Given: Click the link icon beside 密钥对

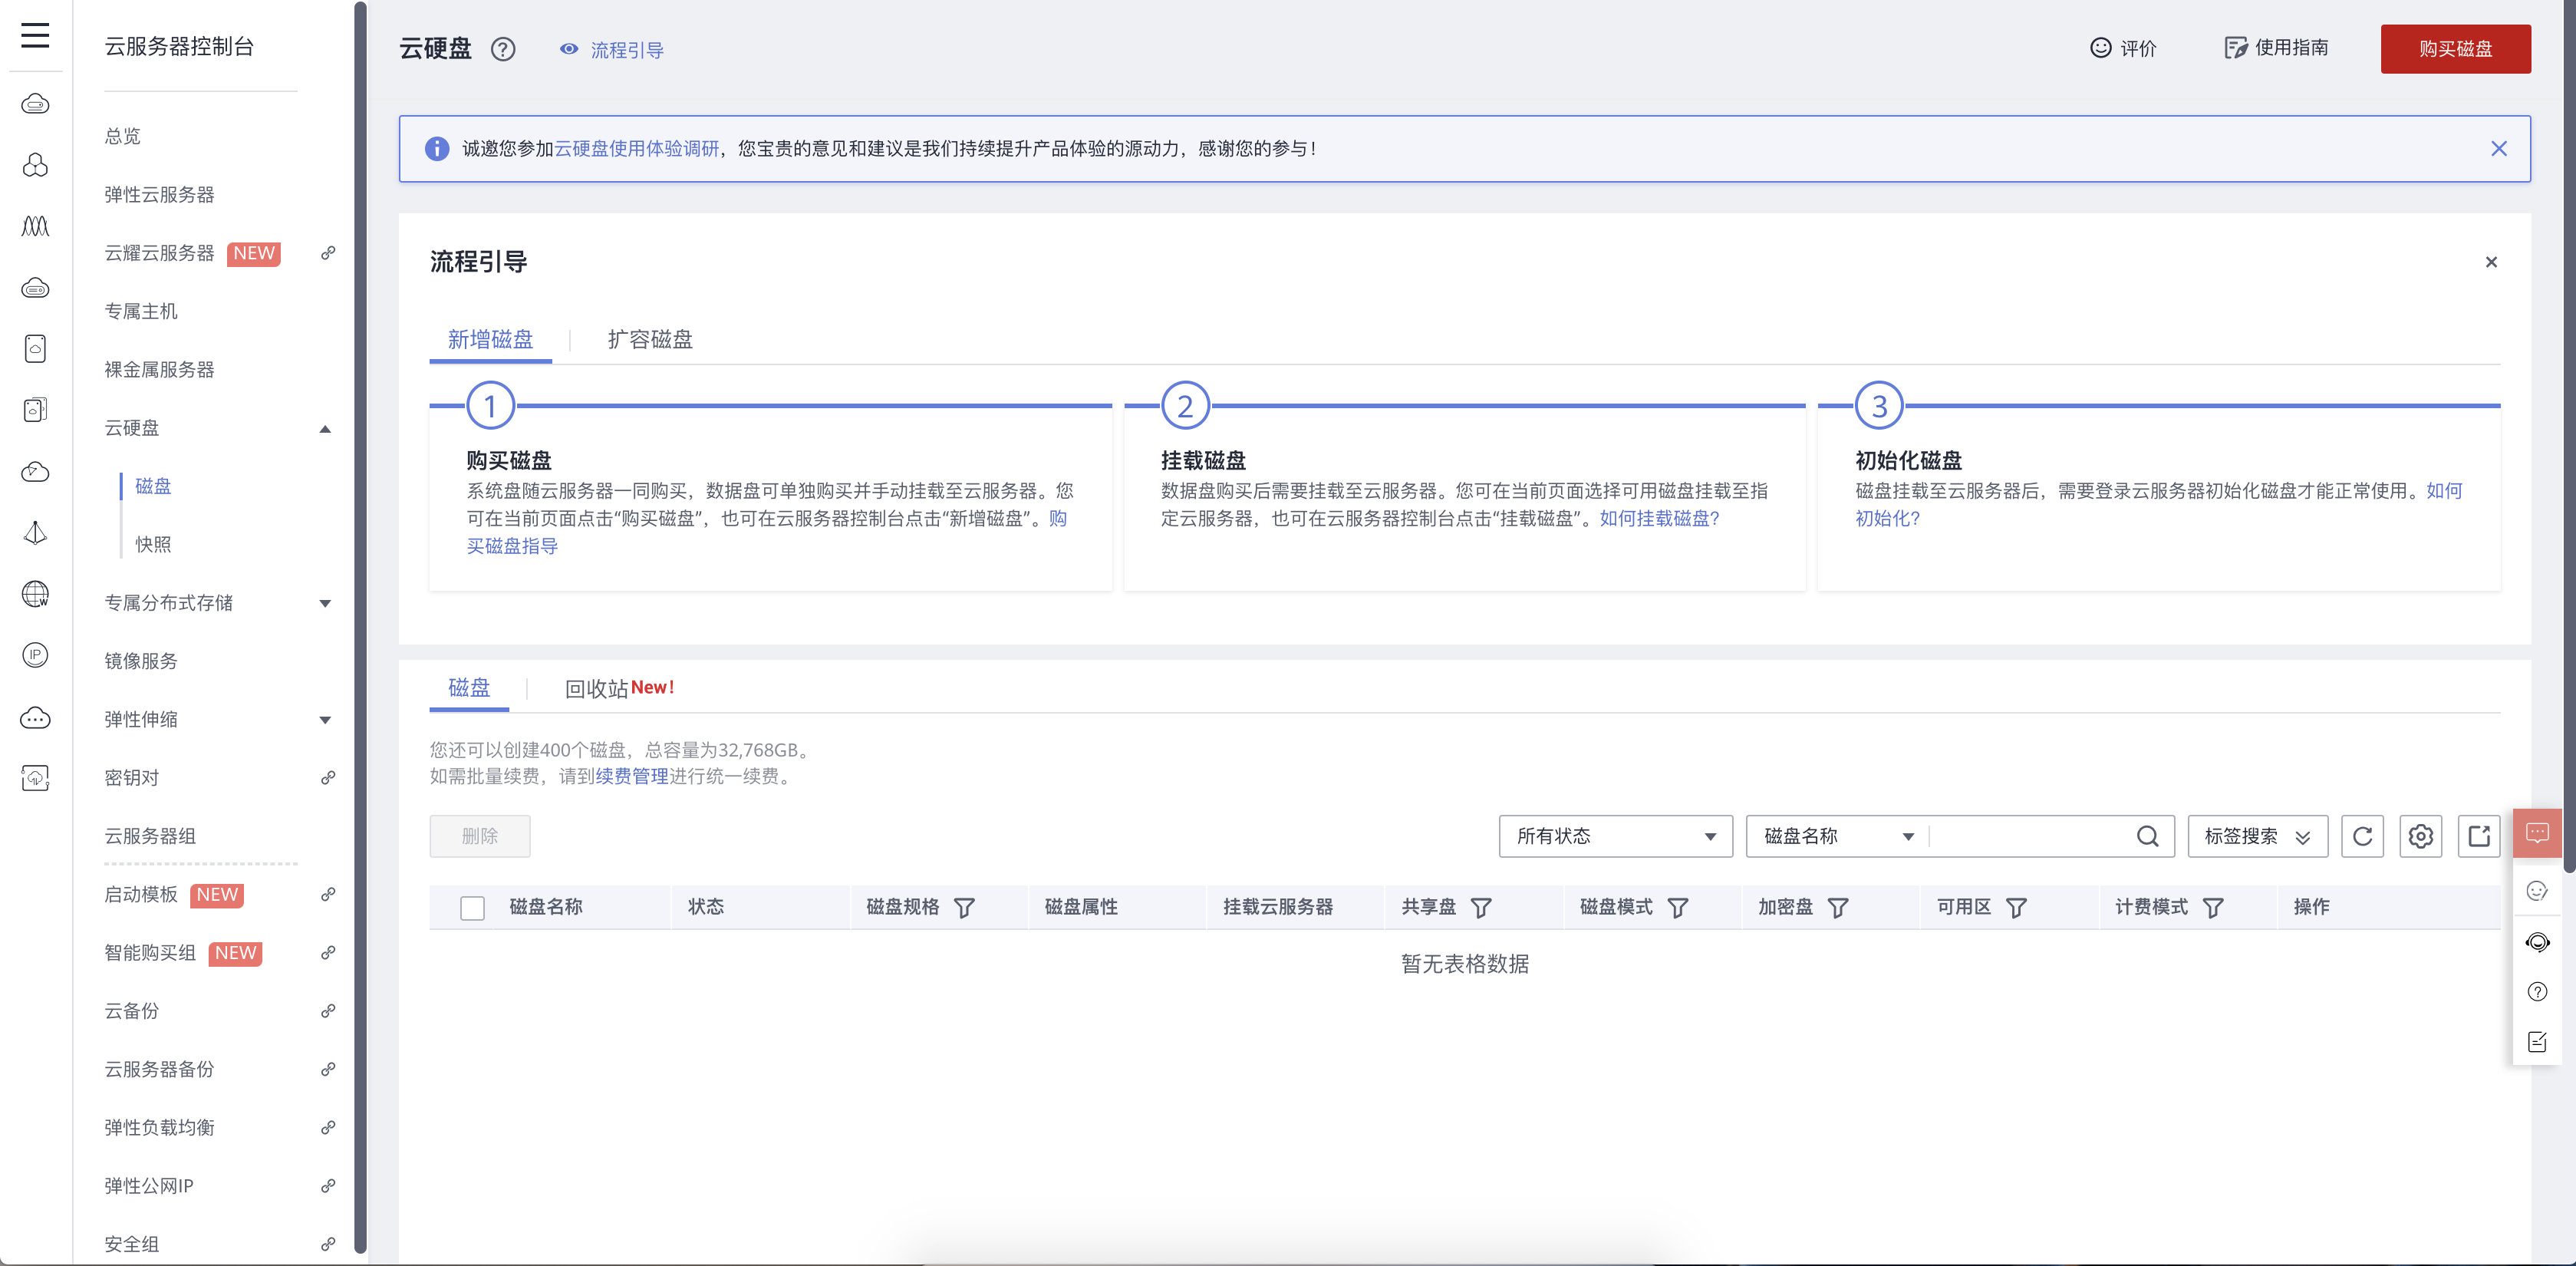Looking at the screenshot, I should (327, 778).
